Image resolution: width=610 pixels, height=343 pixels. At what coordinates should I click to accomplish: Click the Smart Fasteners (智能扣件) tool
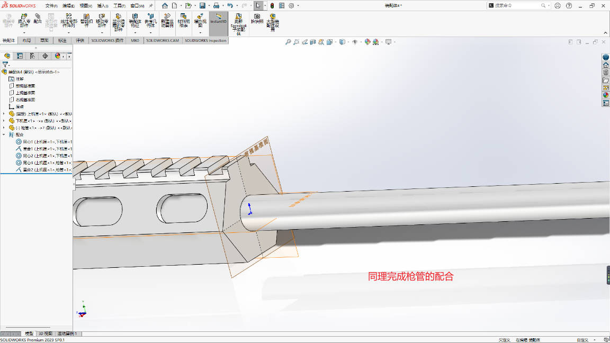(86, 20)
